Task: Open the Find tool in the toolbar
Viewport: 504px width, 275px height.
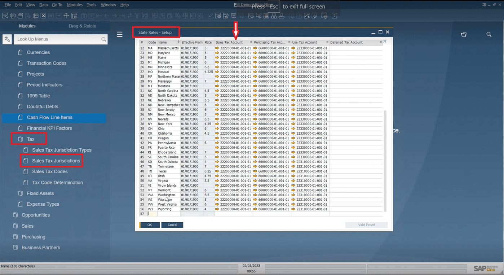Action: tap(84, 16)
